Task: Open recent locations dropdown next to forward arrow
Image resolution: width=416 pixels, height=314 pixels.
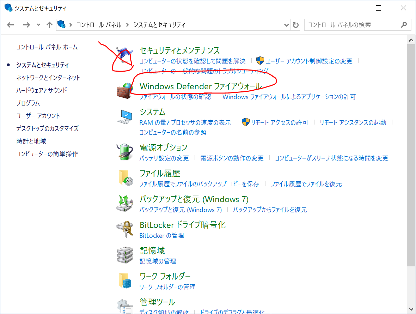Action: (x=38, y=25)
